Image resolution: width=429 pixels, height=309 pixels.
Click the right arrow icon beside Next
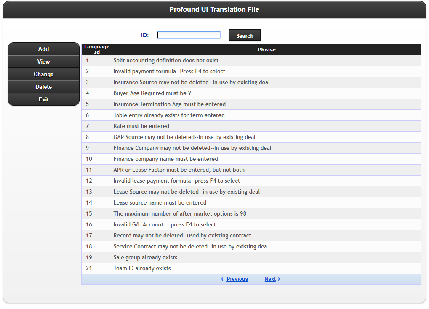tap(280, 279)
